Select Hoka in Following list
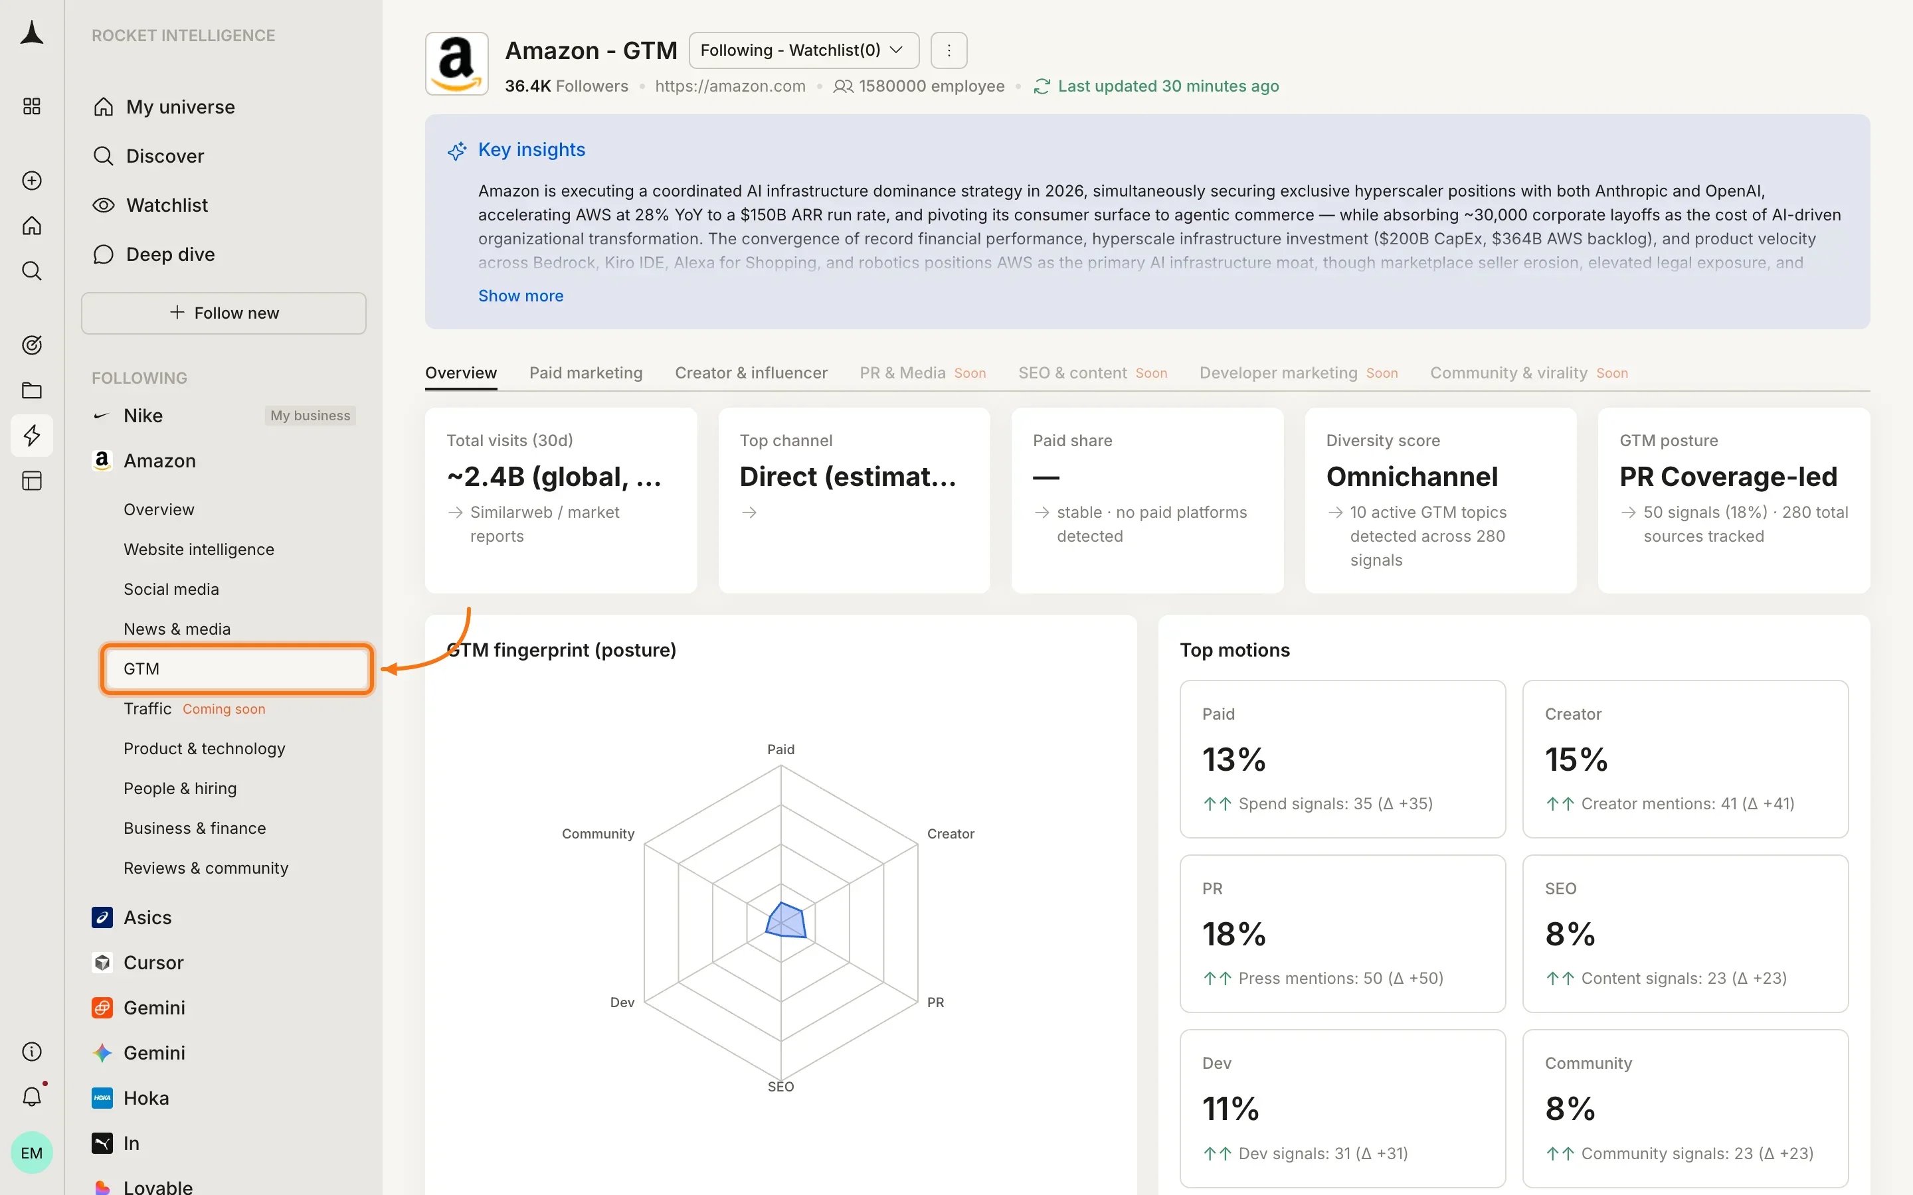Image resolution: width=1913 pixels, height=1195 pixels. coord(146,1098)
